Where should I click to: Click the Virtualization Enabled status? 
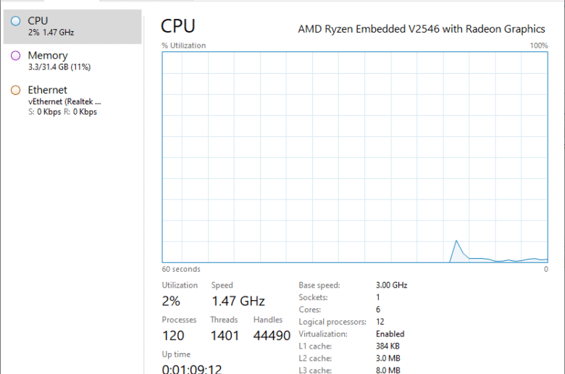(390, 334)
